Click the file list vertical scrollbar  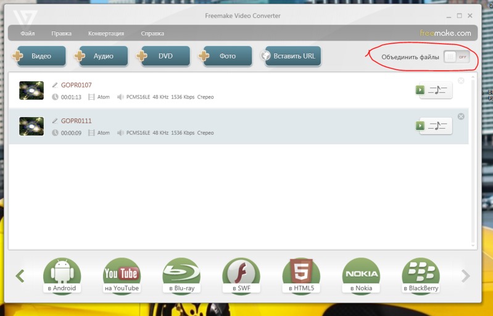(473, 161)
